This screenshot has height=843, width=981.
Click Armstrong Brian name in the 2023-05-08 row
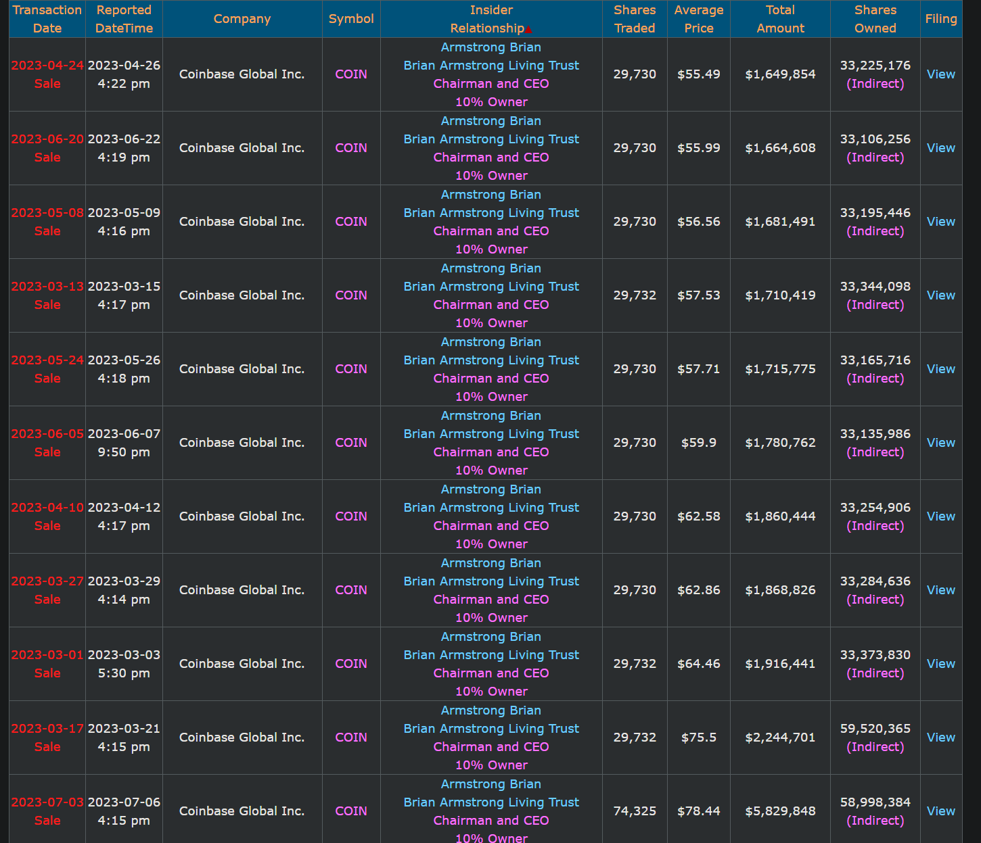point(491,195)
